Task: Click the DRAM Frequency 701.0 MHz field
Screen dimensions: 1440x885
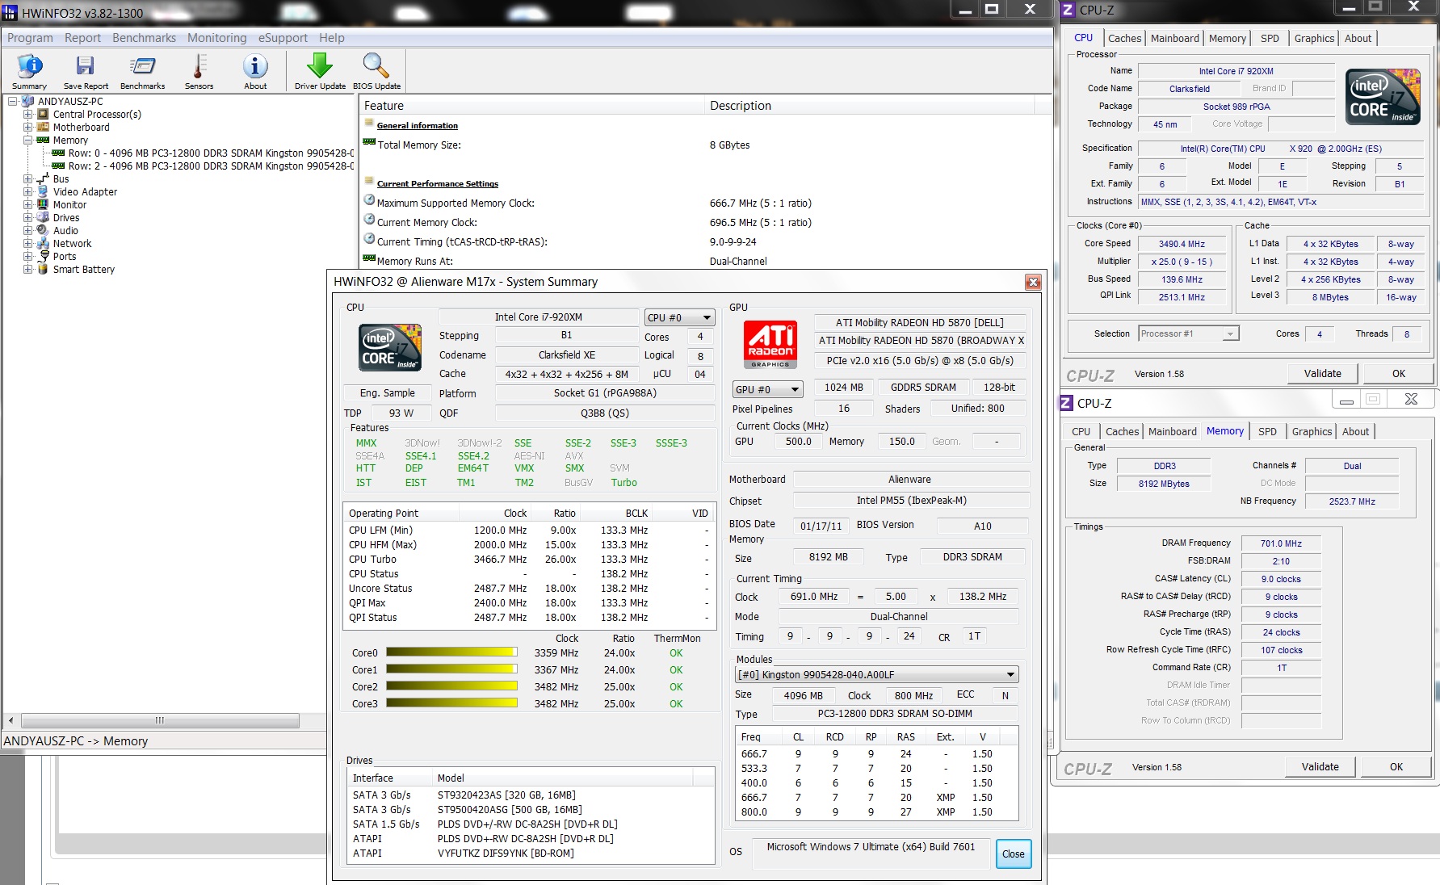Action: (1281, 543)
